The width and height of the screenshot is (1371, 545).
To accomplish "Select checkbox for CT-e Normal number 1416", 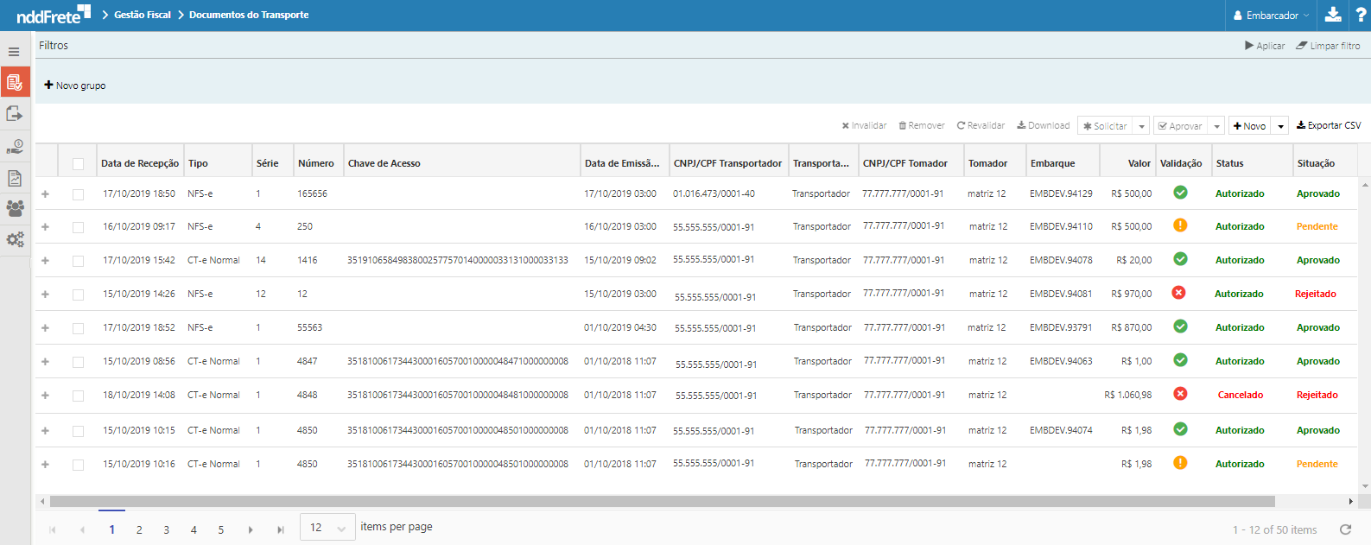I will pyautogui.click(x=79, y=261).
